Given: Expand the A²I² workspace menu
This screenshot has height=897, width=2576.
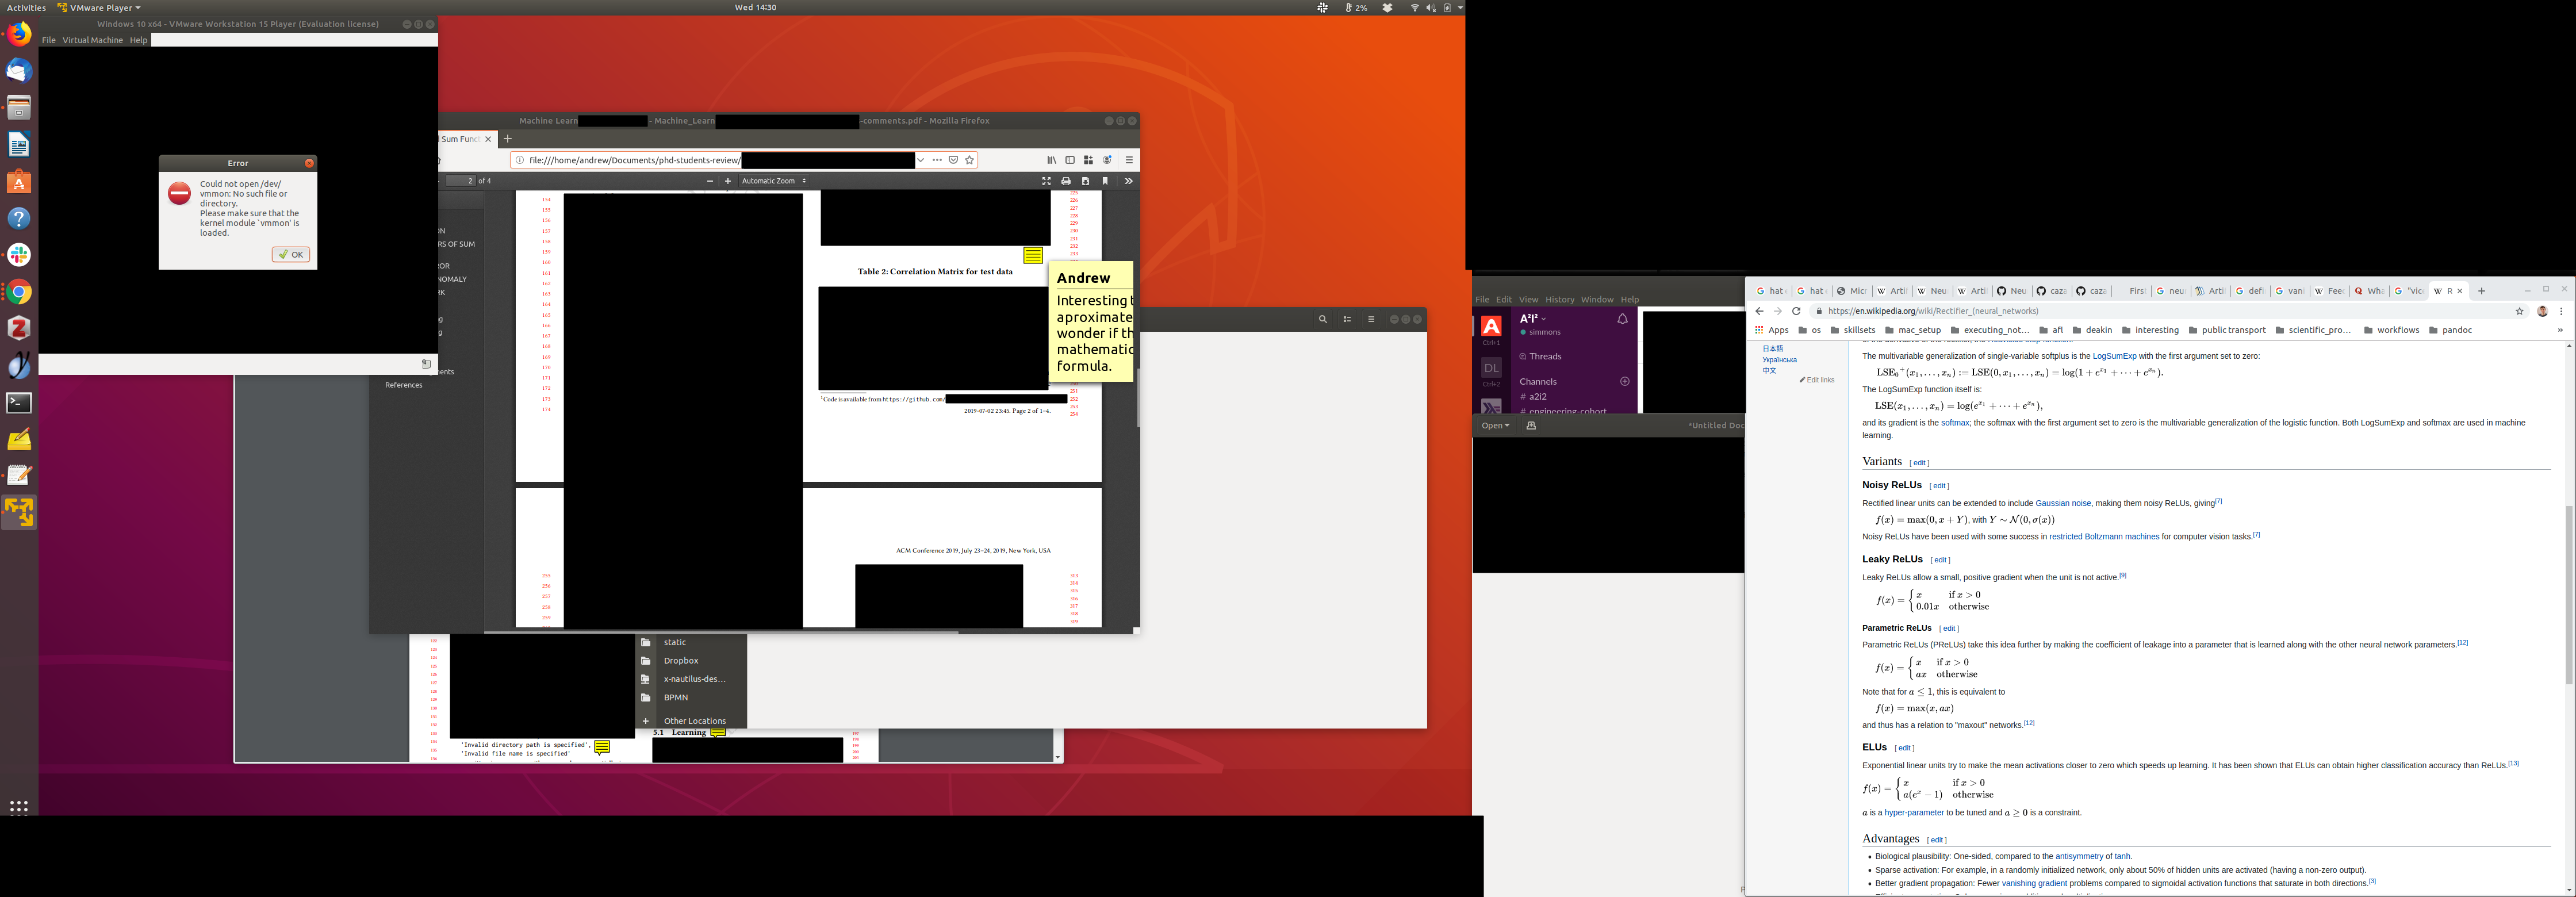Looking at the screenshot, I should pyautogui.click(x=1533, y=318).
